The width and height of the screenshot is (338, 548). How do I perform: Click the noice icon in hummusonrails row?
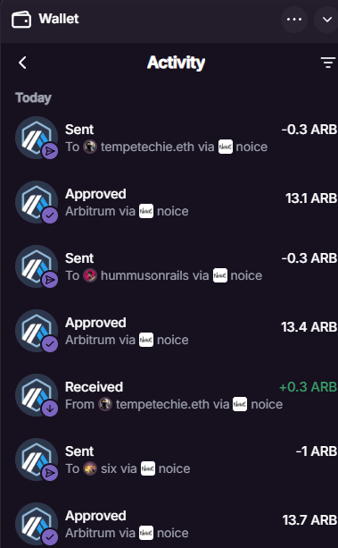pyautogui.click(x=220, y=275)
